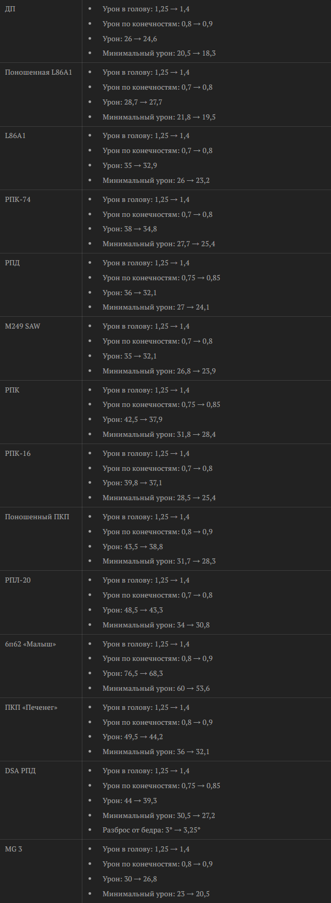Select the M249 SAW row label

point(23,327)
